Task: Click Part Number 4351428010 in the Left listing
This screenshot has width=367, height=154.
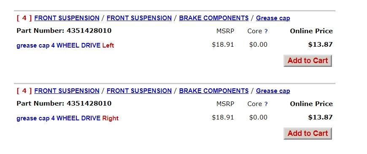Action: click(64, 31)
